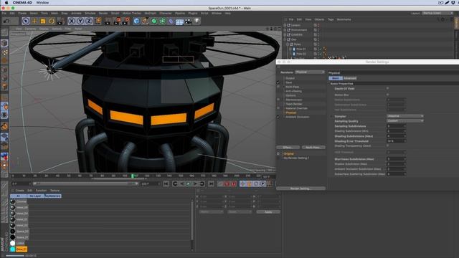
Task: Switch to Advanced tab in Physical settings
Action: pos(350,78)
